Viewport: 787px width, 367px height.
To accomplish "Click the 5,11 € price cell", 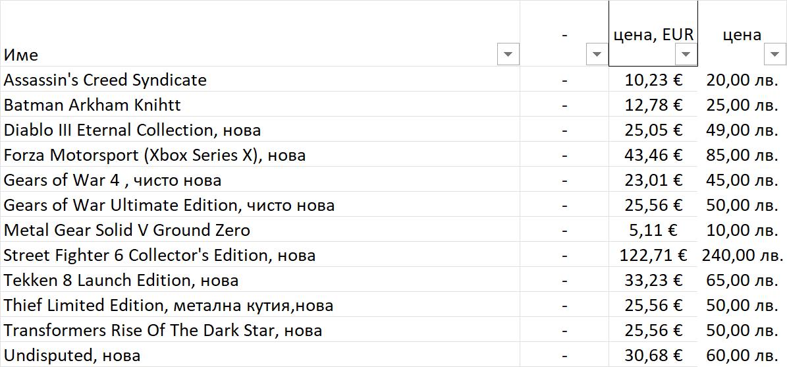I will click(x=653, y=230).
